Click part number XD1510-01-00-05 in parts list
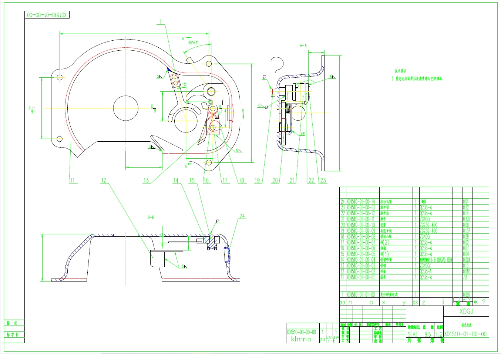Screen dimensions: 501x354 (x=361, y=254)
